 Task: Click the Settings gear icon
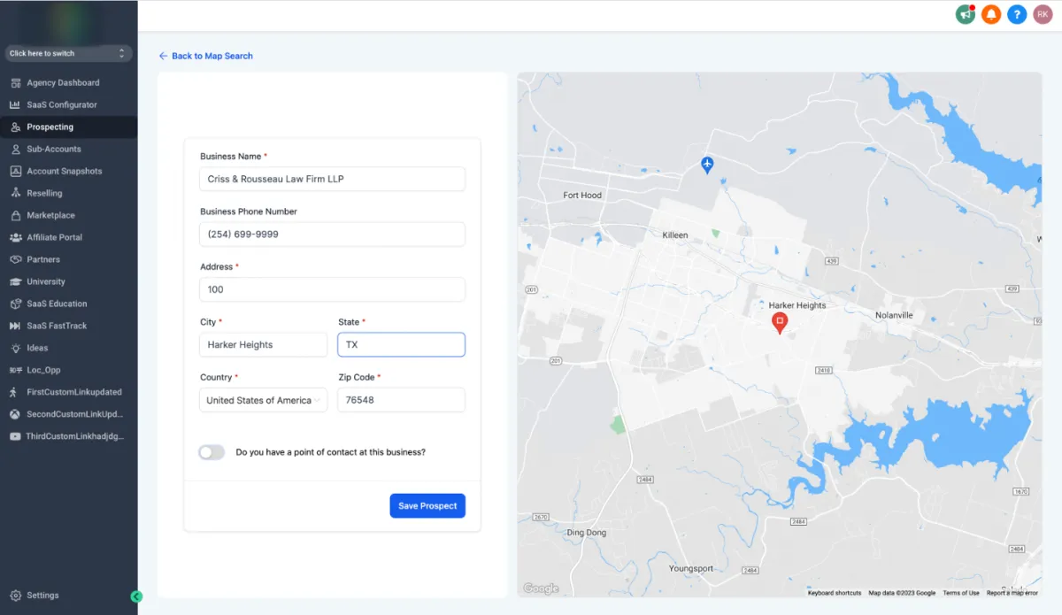click(16, 596)
